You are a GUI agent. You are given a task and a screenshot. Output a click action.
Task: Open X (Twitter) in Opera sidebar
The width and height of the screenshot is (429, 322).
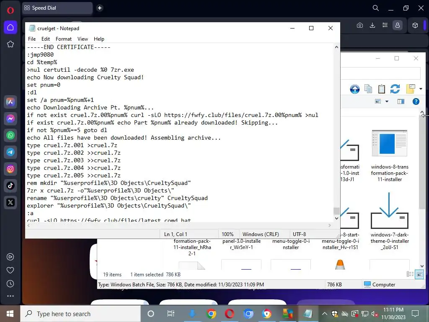click(10, 203)
